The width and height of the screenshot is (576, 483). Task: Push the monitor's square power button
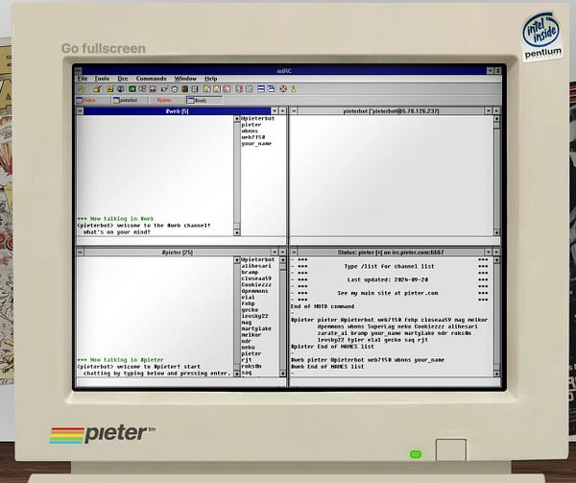point(451,449)
